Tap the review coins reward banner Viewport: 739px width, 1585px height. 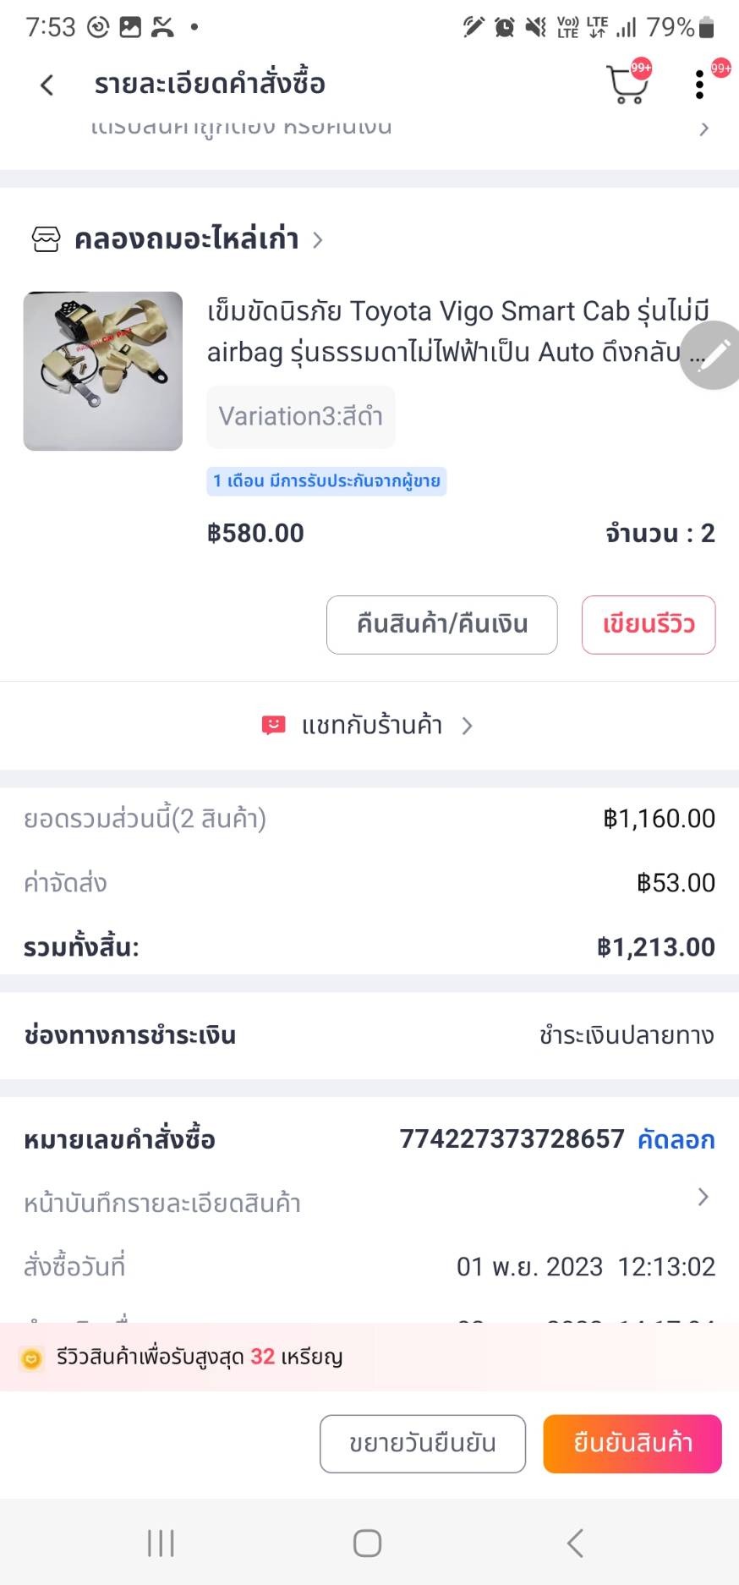pos(200,1357)
